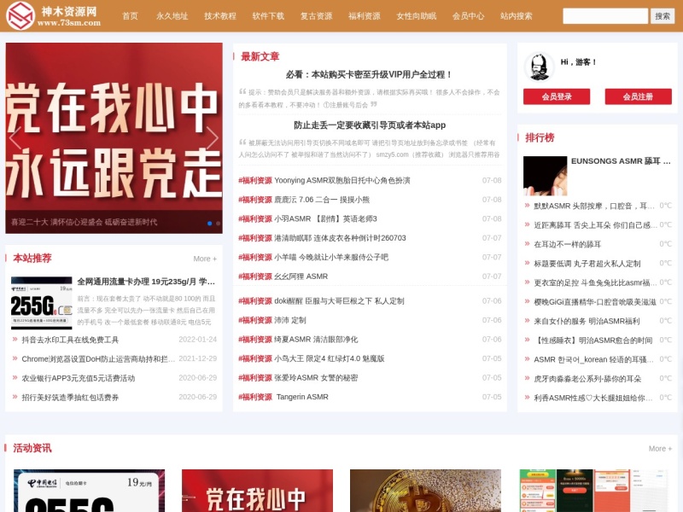This screenshot has width=683, height=512.
Task: Open Bitcoin coin image card
Action: [425, 491]
